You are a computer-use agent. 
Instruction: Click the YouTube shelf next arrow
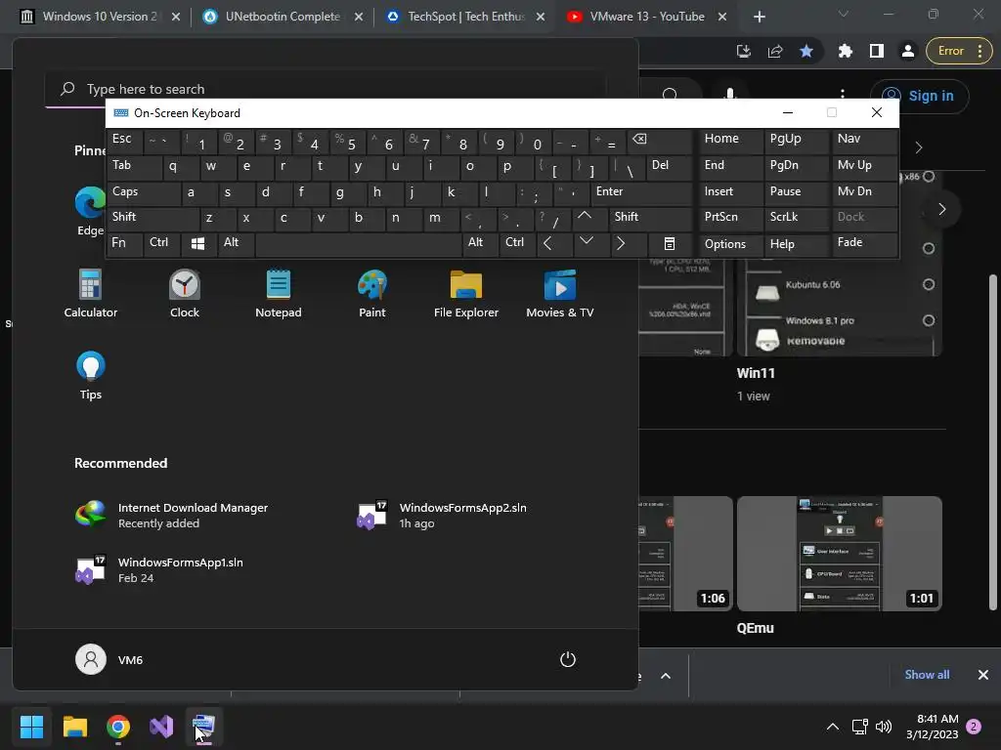(941, 209)
